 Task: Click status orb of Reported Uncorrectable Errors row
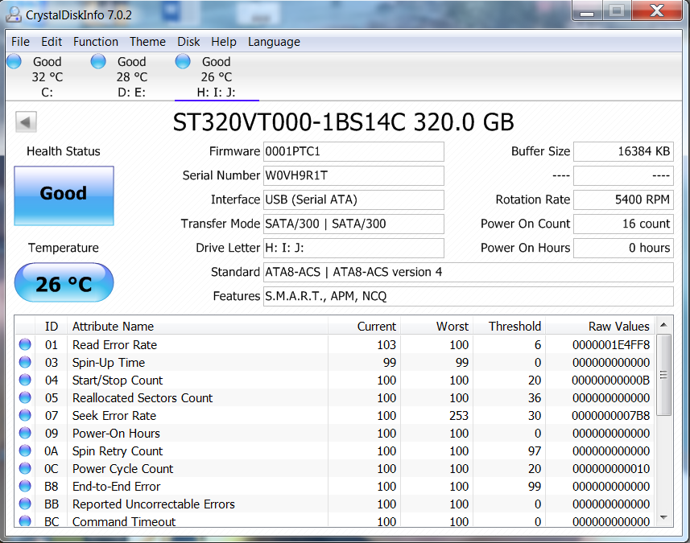[25, 504]
